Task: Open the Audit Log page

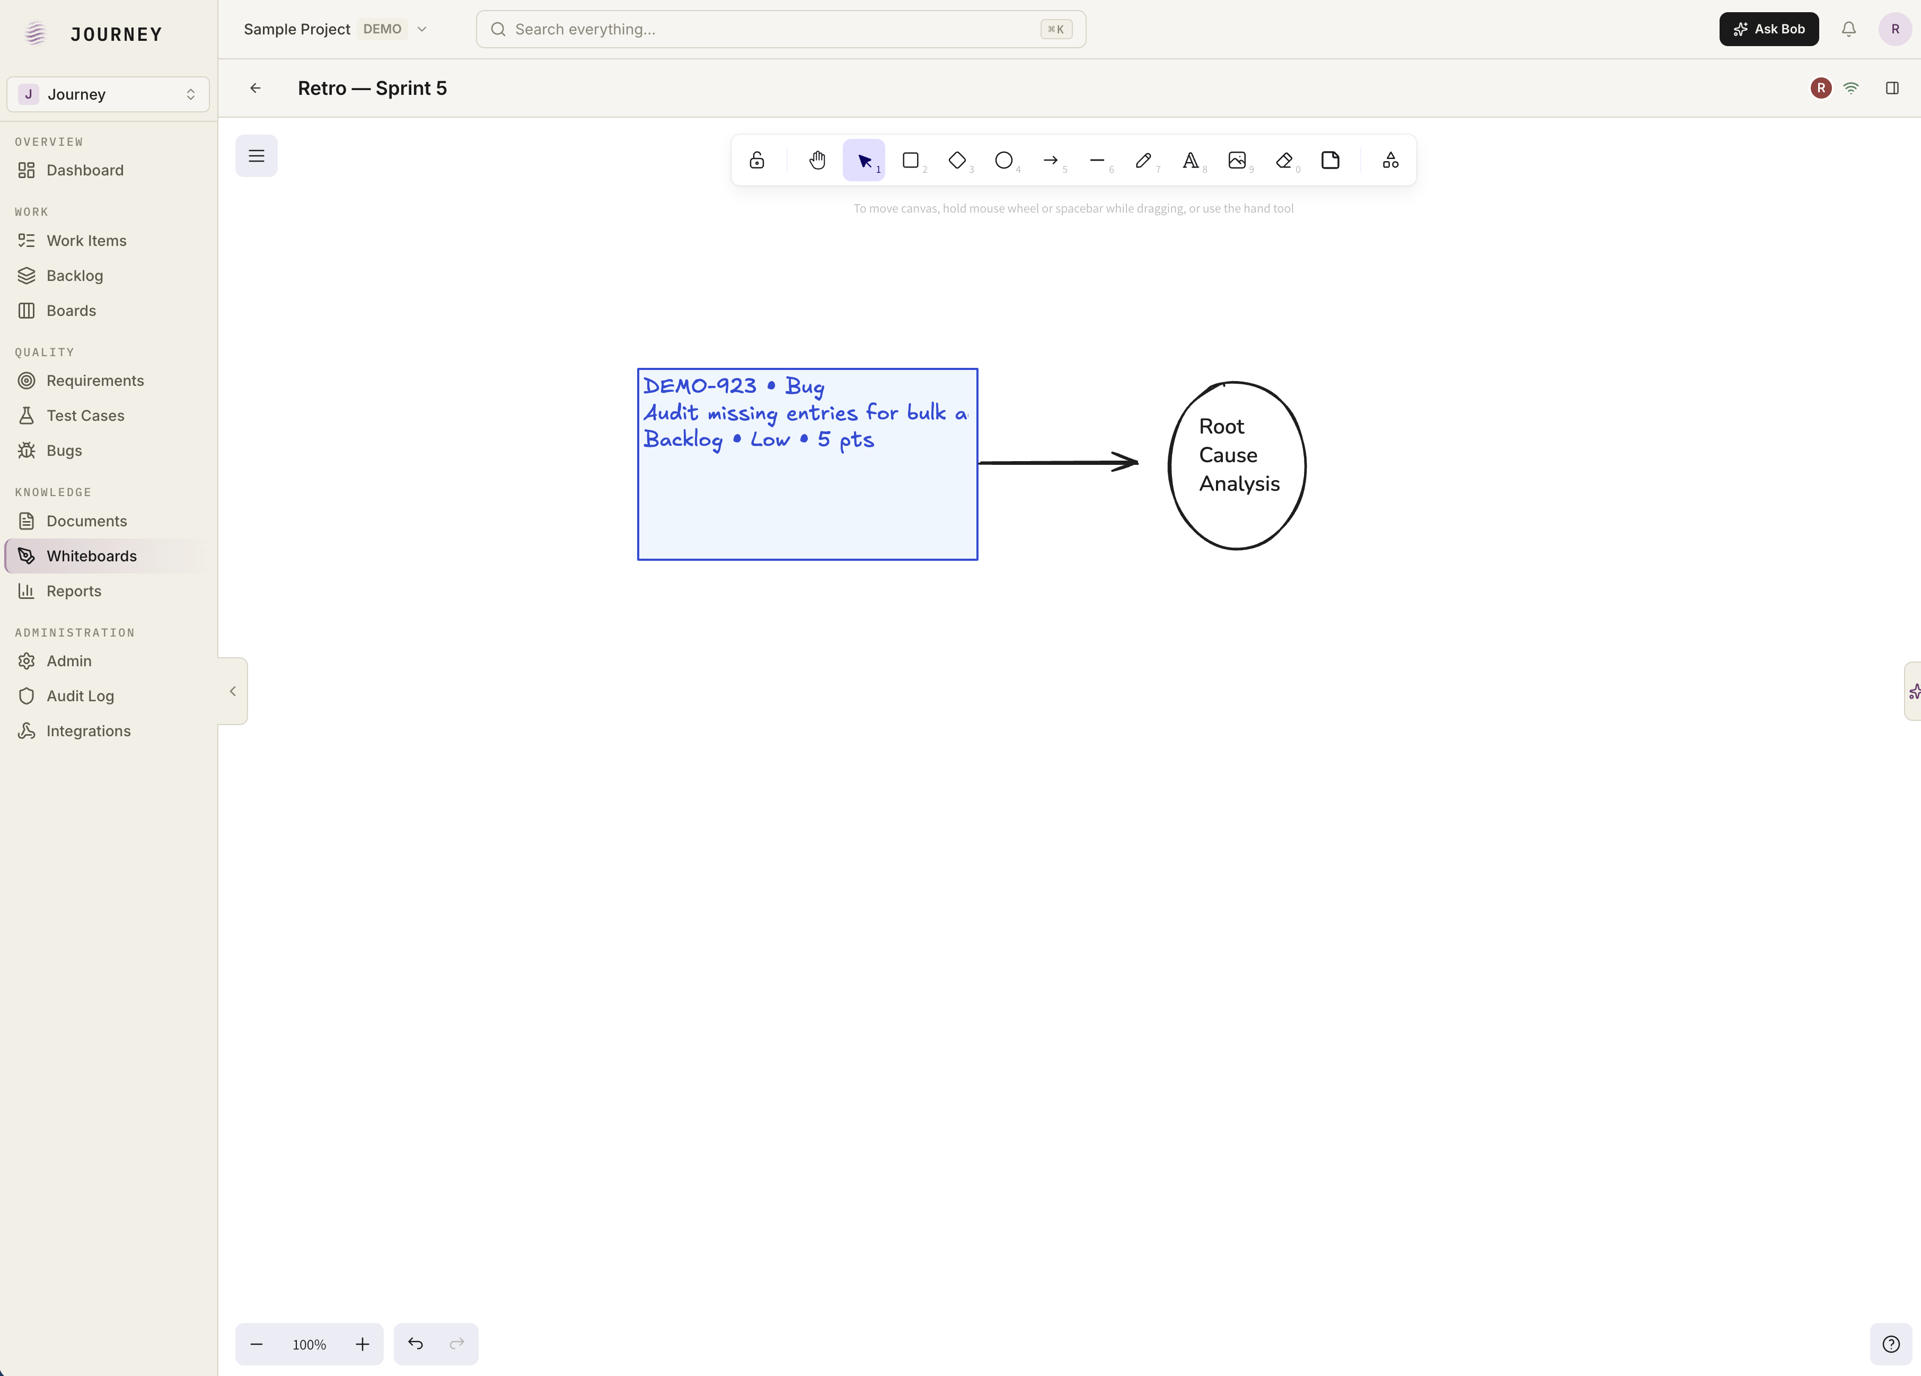Action: (109, 696)
